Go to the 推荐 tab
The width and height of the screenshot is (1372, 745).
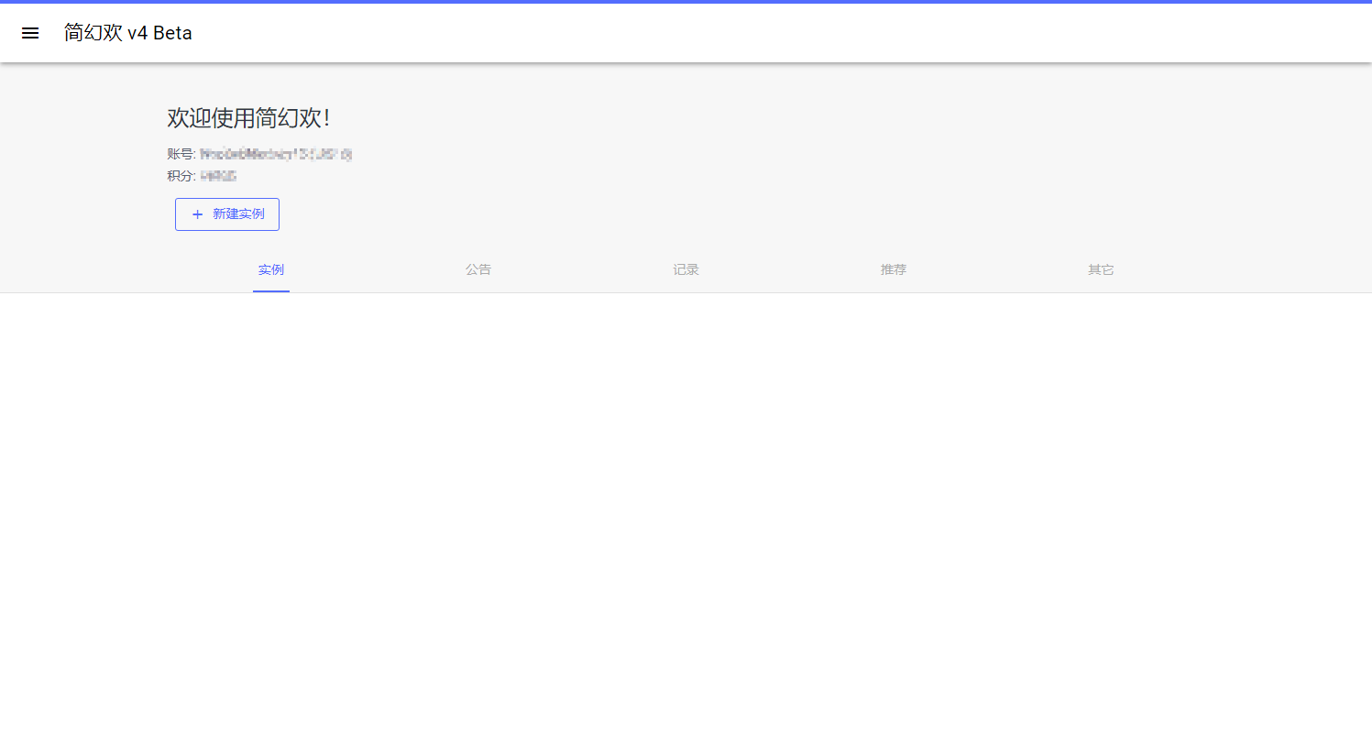(x=894, y=269)
